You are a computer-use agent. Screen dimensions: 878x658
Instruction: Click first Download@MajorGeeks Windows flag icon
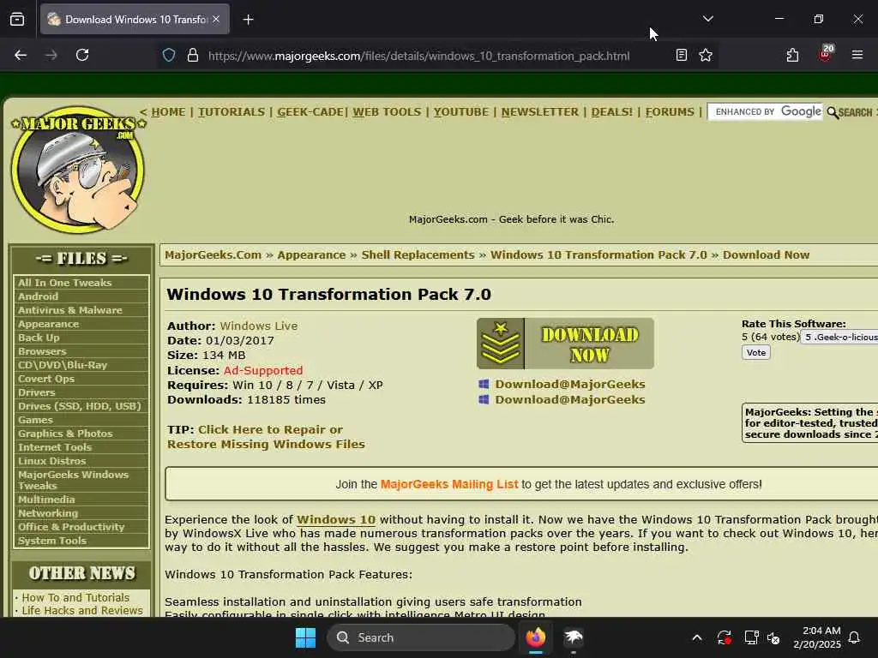click(x=484, y=384)
